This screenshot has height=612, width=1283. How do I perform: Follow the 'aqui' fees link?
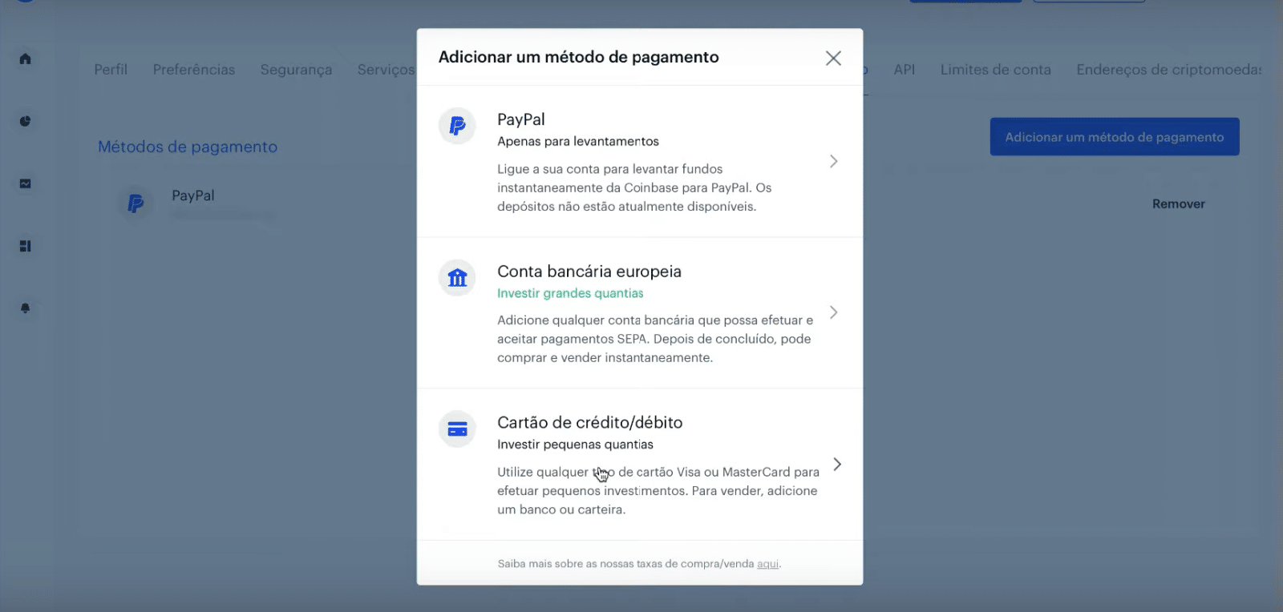click(767, 564)
